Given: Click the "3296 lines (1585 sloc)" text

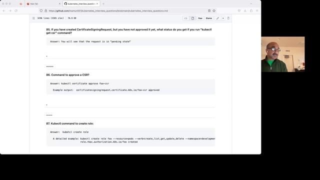Looking at the screenshot, I should (x=50, y=18).
